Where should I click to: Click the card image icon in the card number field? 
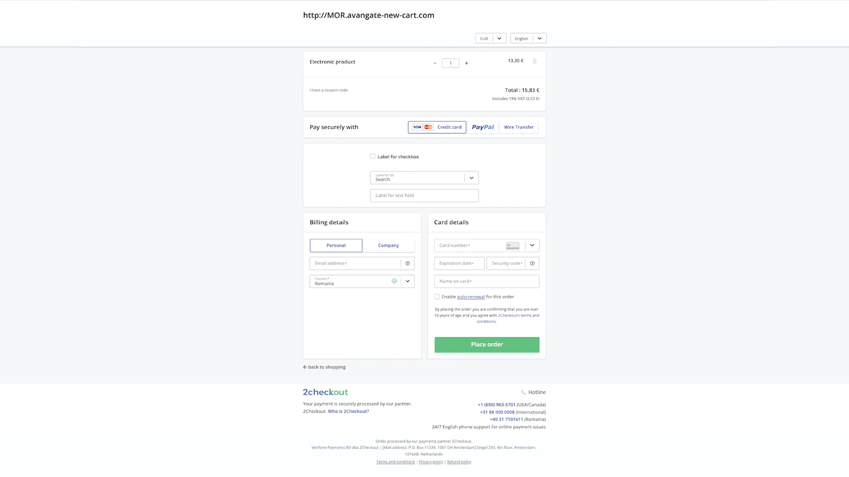coord(513,245)
